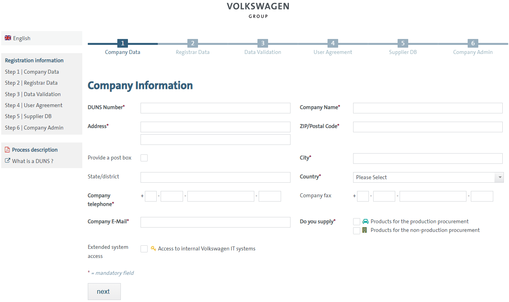This screenshot has height=302, width=509.
Task: Open Step 1 | Company Data sidebar link
Action: tap(32, 72)
